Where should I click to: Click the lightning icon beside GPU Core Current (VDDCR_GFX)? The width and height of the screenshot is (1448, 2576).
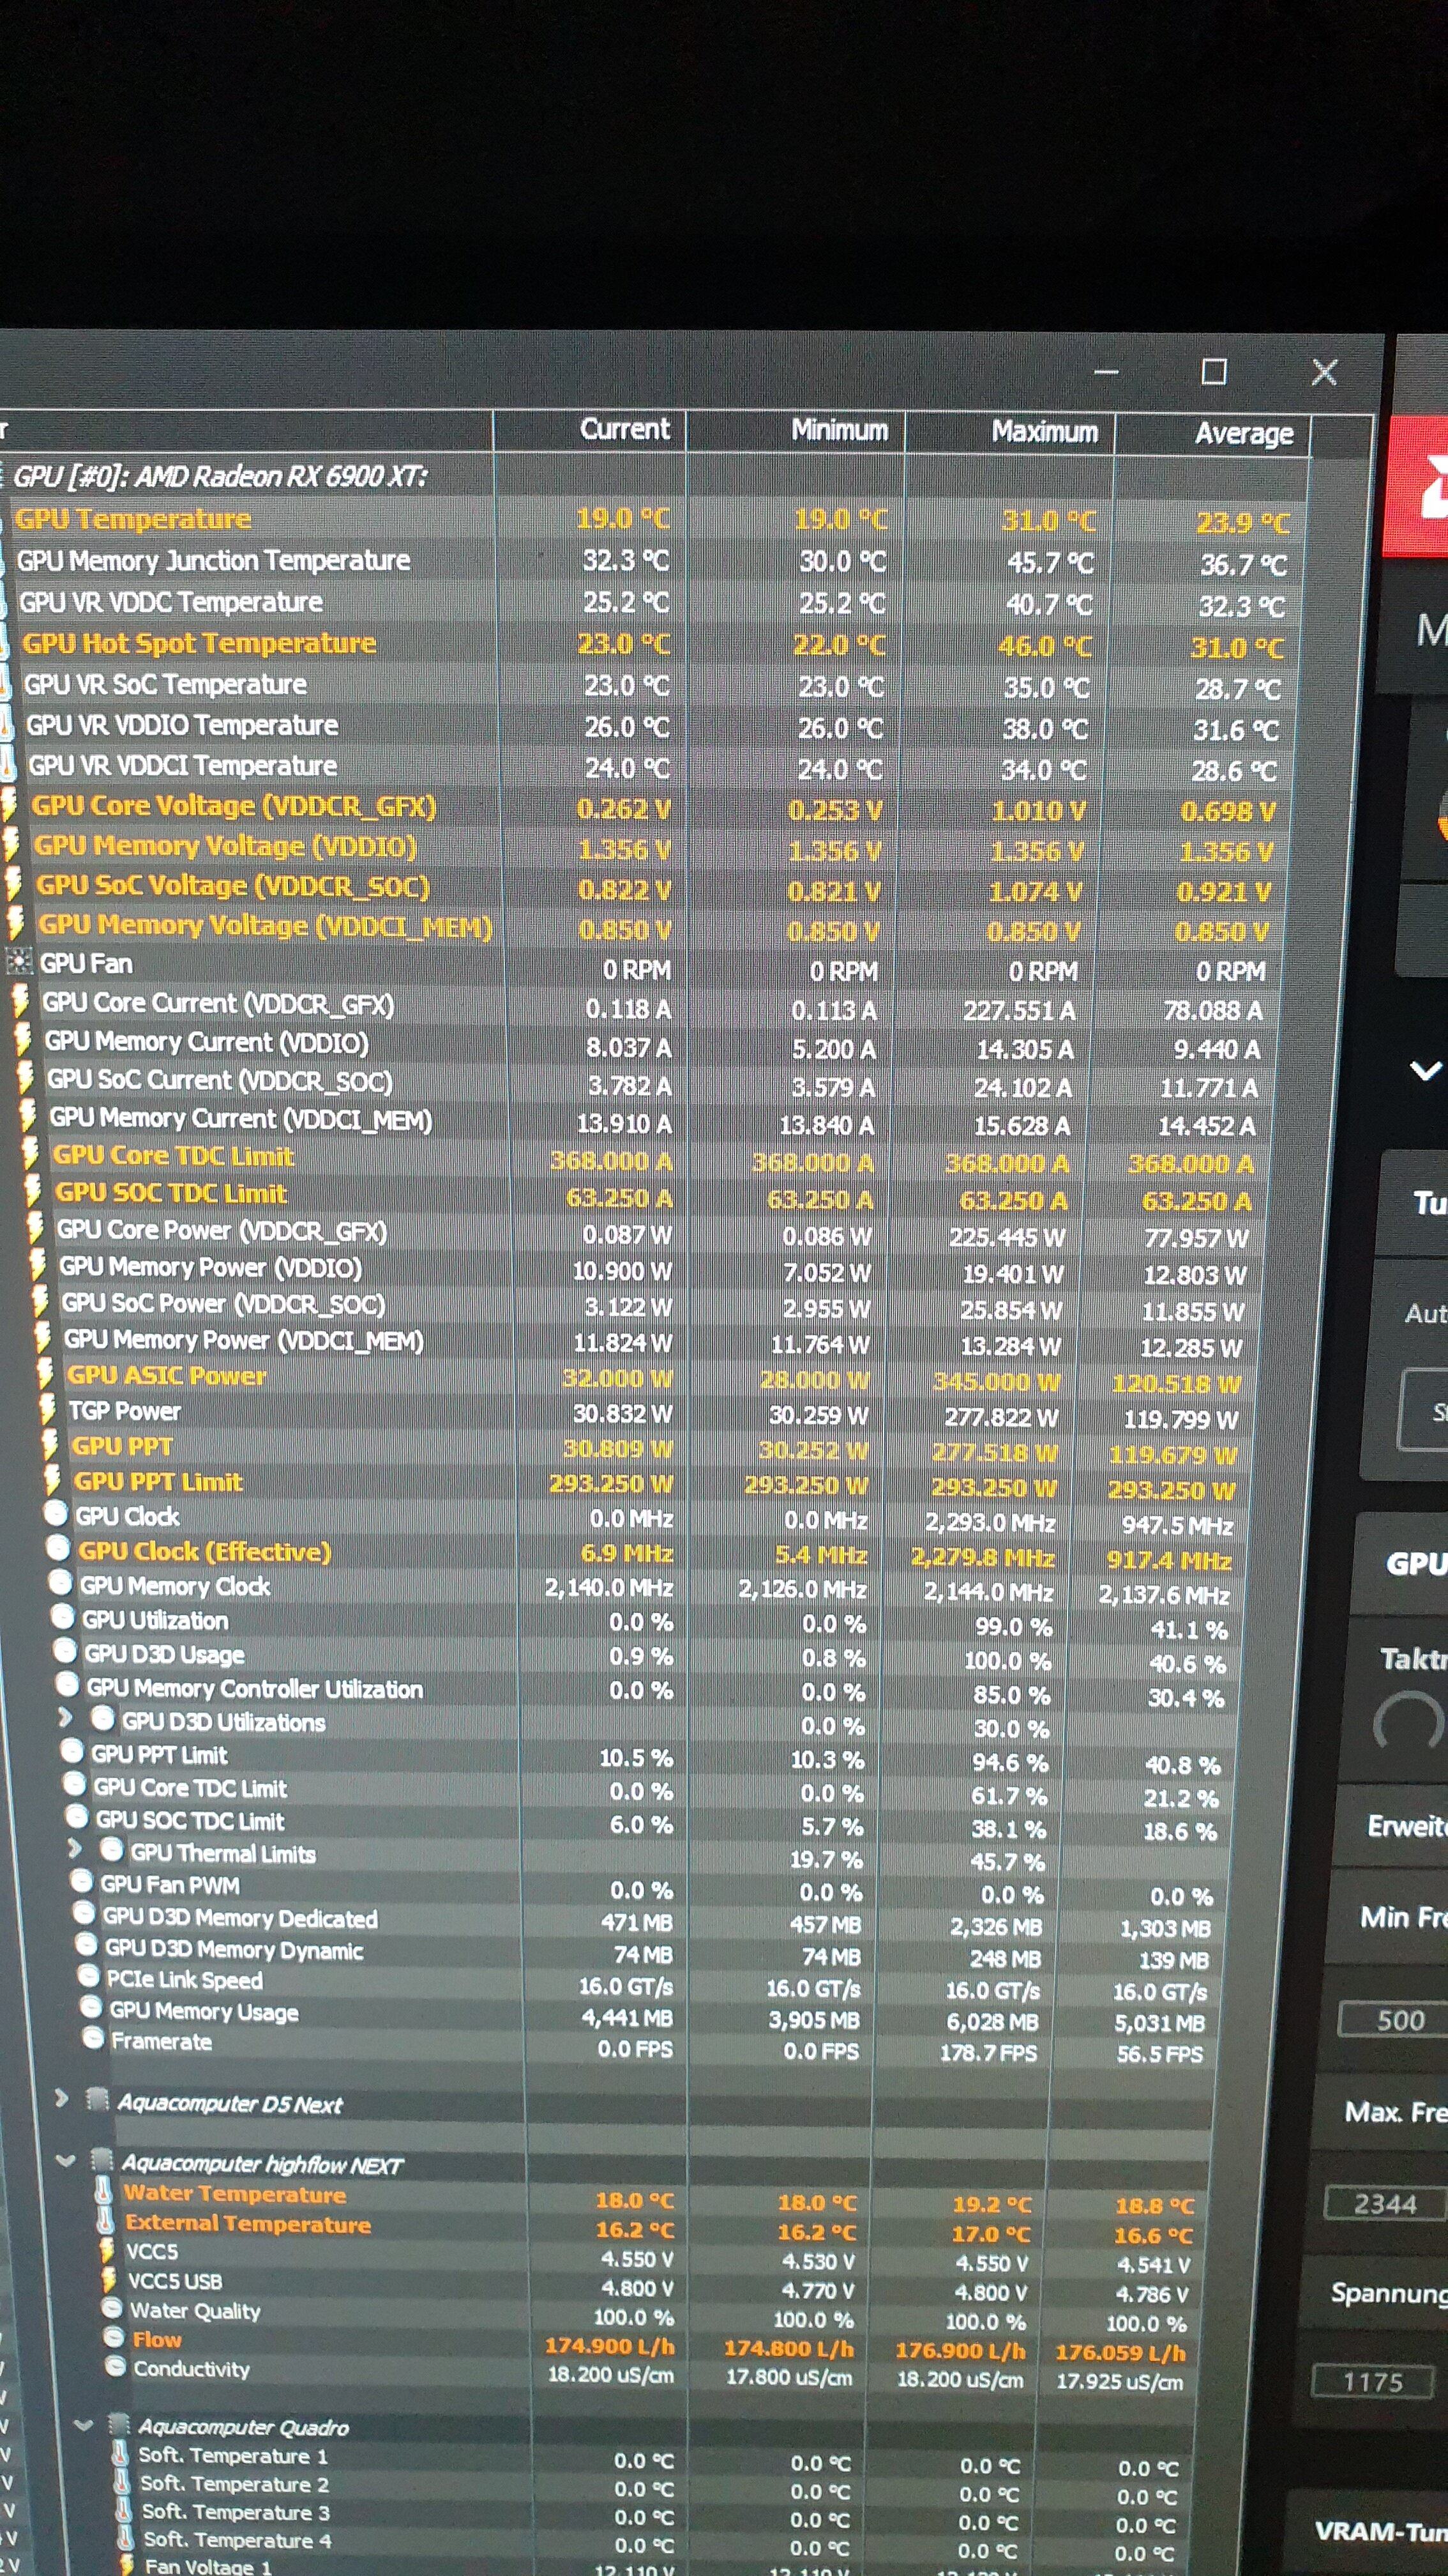(x=21, y=1002)
